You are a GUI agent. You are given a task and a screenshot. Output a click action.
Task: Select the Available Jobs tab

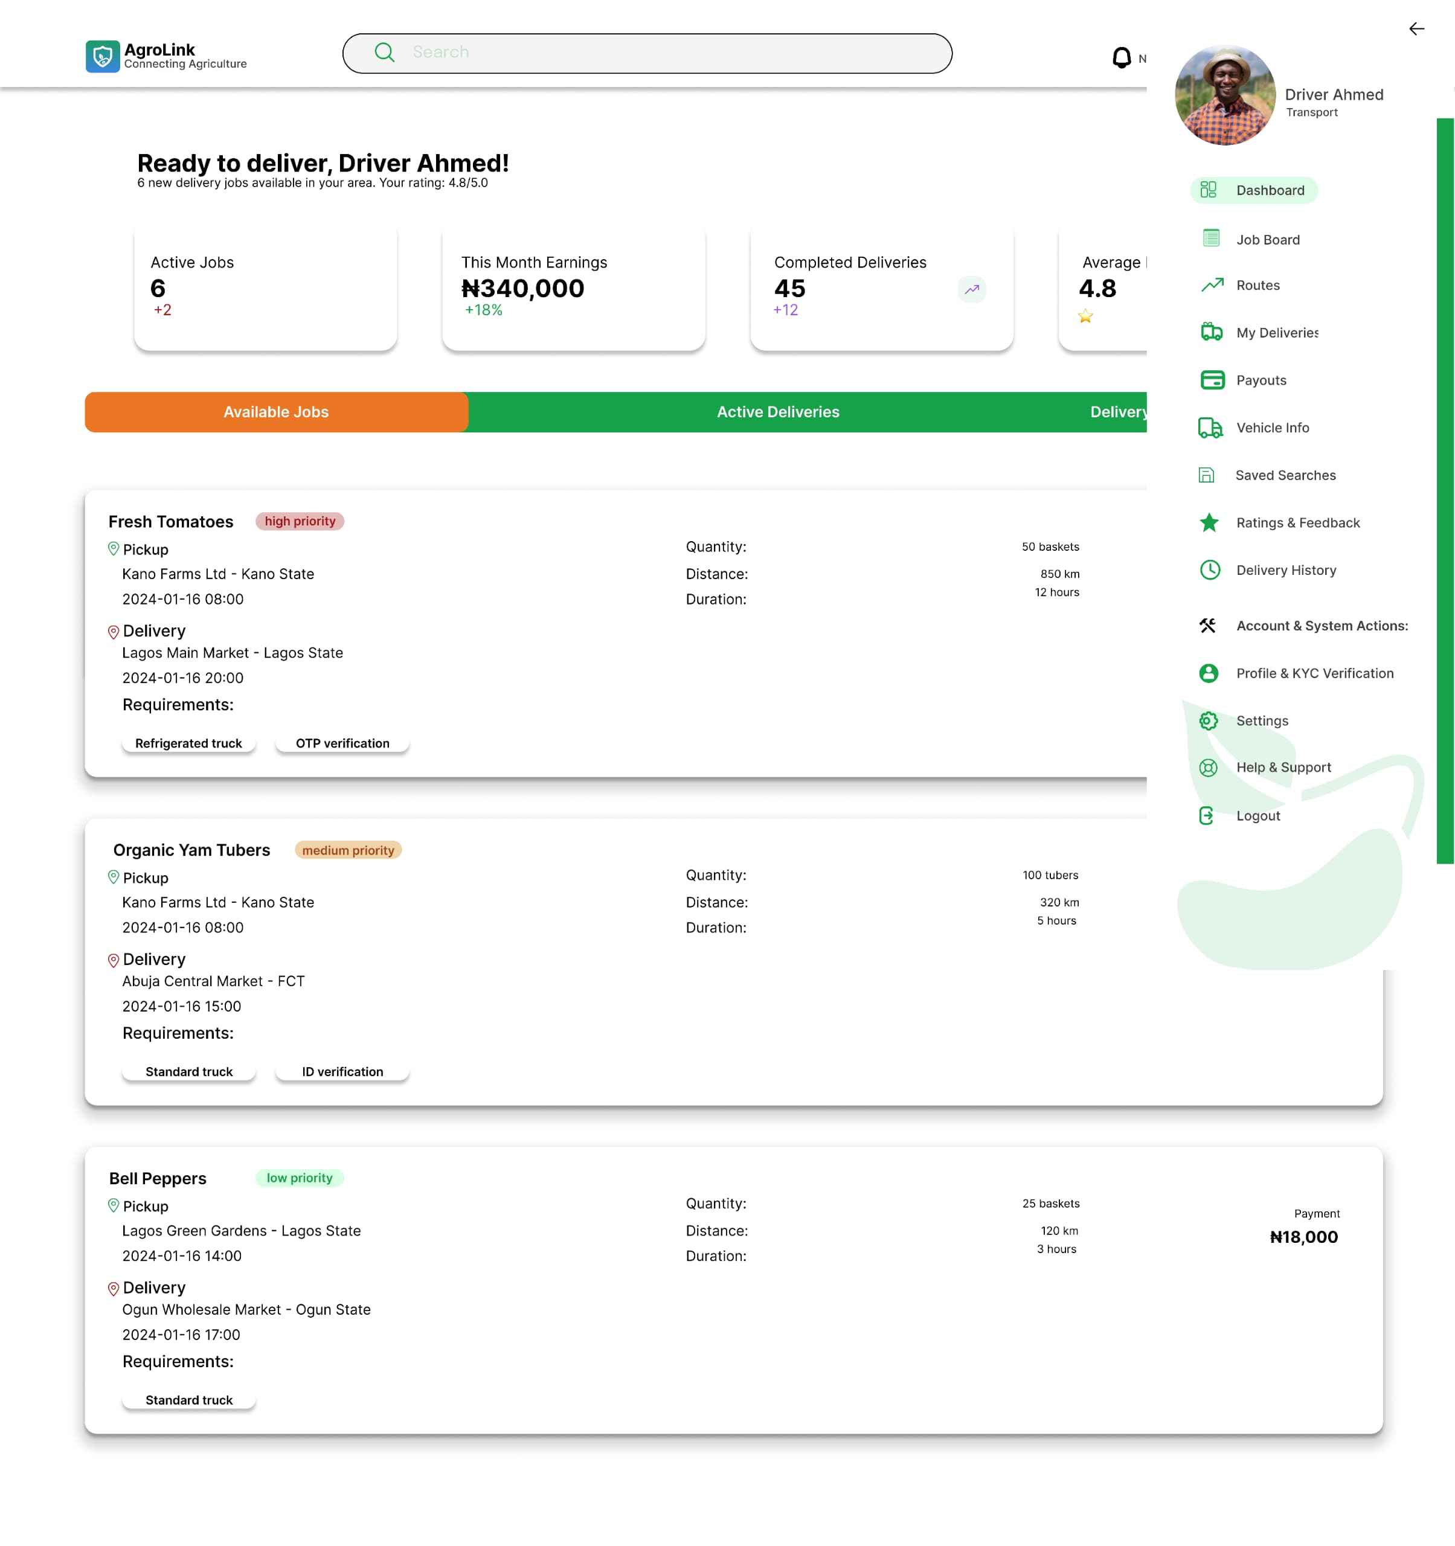(x=276, y=412)
